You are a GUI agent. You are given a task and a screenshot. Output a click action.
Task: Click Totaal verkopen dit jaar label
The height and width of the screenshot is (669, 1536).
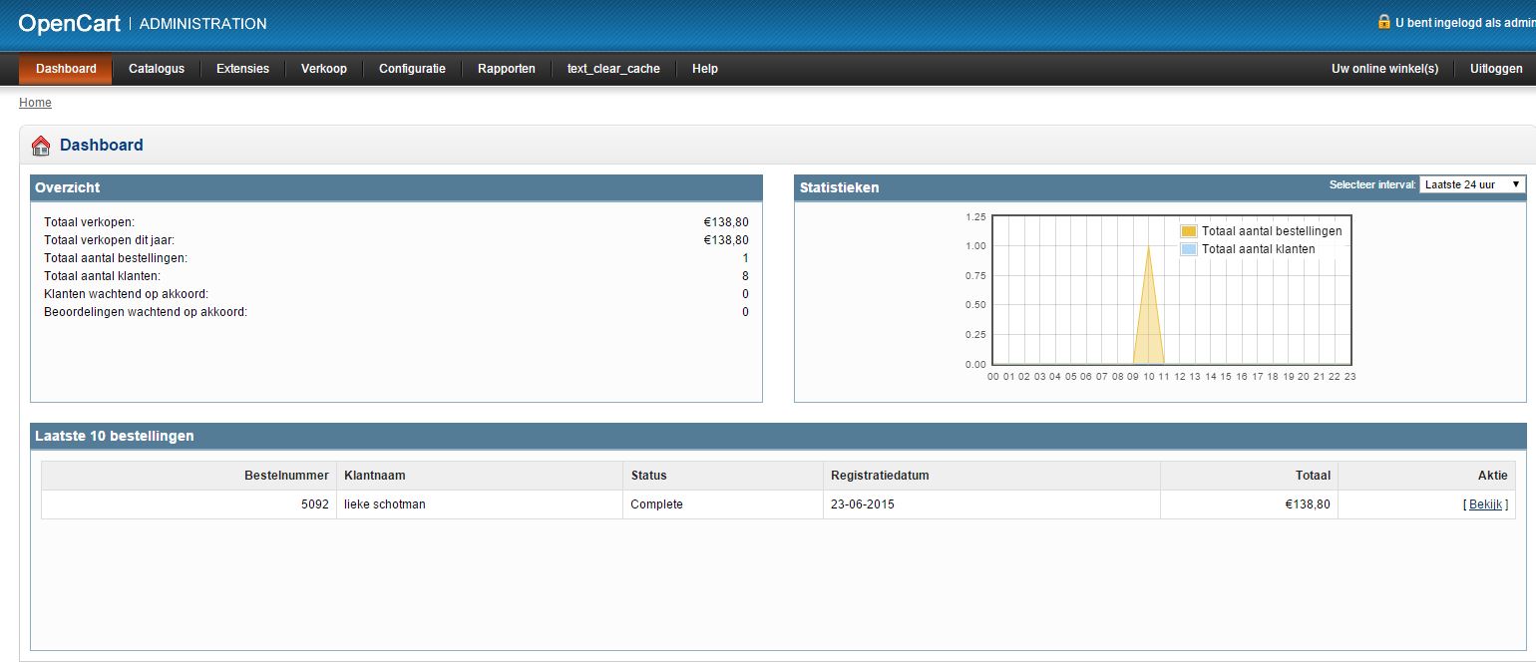[x=109, y=240]
